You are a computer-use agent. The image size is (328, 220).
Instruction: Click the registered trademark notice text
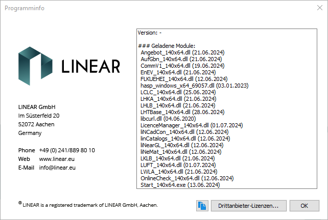coord(88,205)
